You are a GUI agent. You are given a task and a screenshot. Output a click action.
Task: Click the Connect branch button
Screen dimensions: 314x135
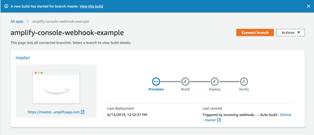click(255, 33)
